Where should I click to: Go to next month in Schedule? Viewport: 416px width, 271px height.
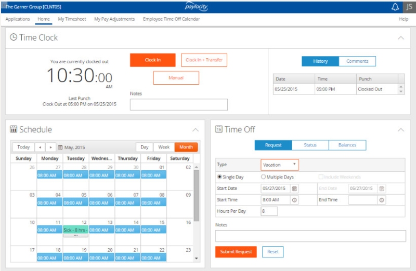tap(50, 147)
